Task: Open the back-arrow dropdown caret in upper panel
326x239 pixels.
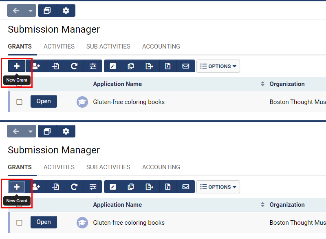Action: click(31, 11)
